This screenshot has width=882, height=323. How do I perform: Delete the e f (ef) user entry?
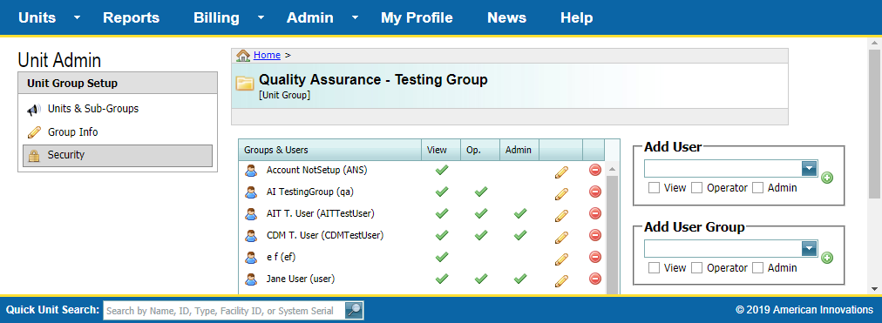pyautogui.click(x=595, y=257)
